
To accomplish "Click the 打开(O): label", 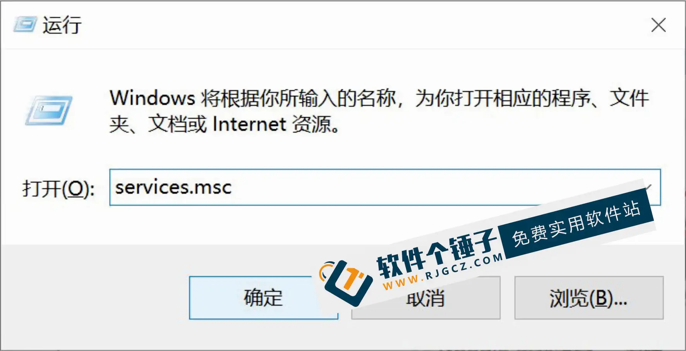I will 58,189.
